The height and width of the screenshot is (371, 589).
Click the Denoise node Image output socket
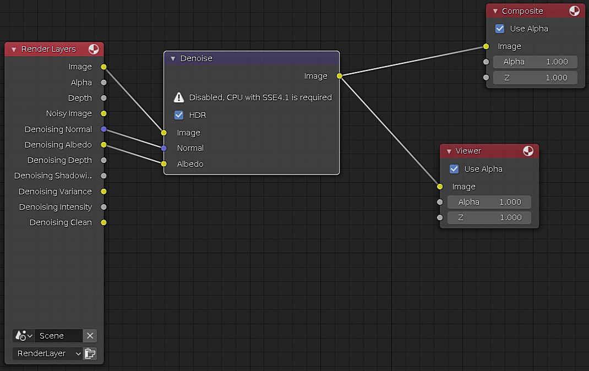339,76
